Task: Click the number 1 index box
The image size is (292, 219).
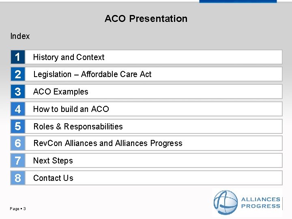Action: (x=17, y=57)
